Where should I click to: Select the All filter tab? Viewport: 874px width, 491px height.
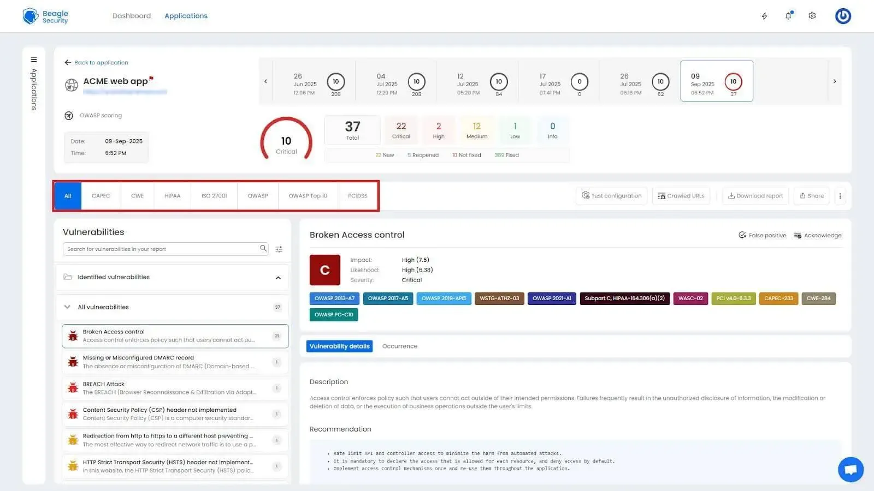(67, 195)
